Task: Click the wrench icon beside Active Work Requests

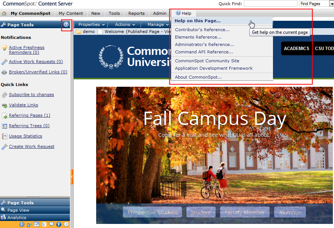Action: point(4,62)
